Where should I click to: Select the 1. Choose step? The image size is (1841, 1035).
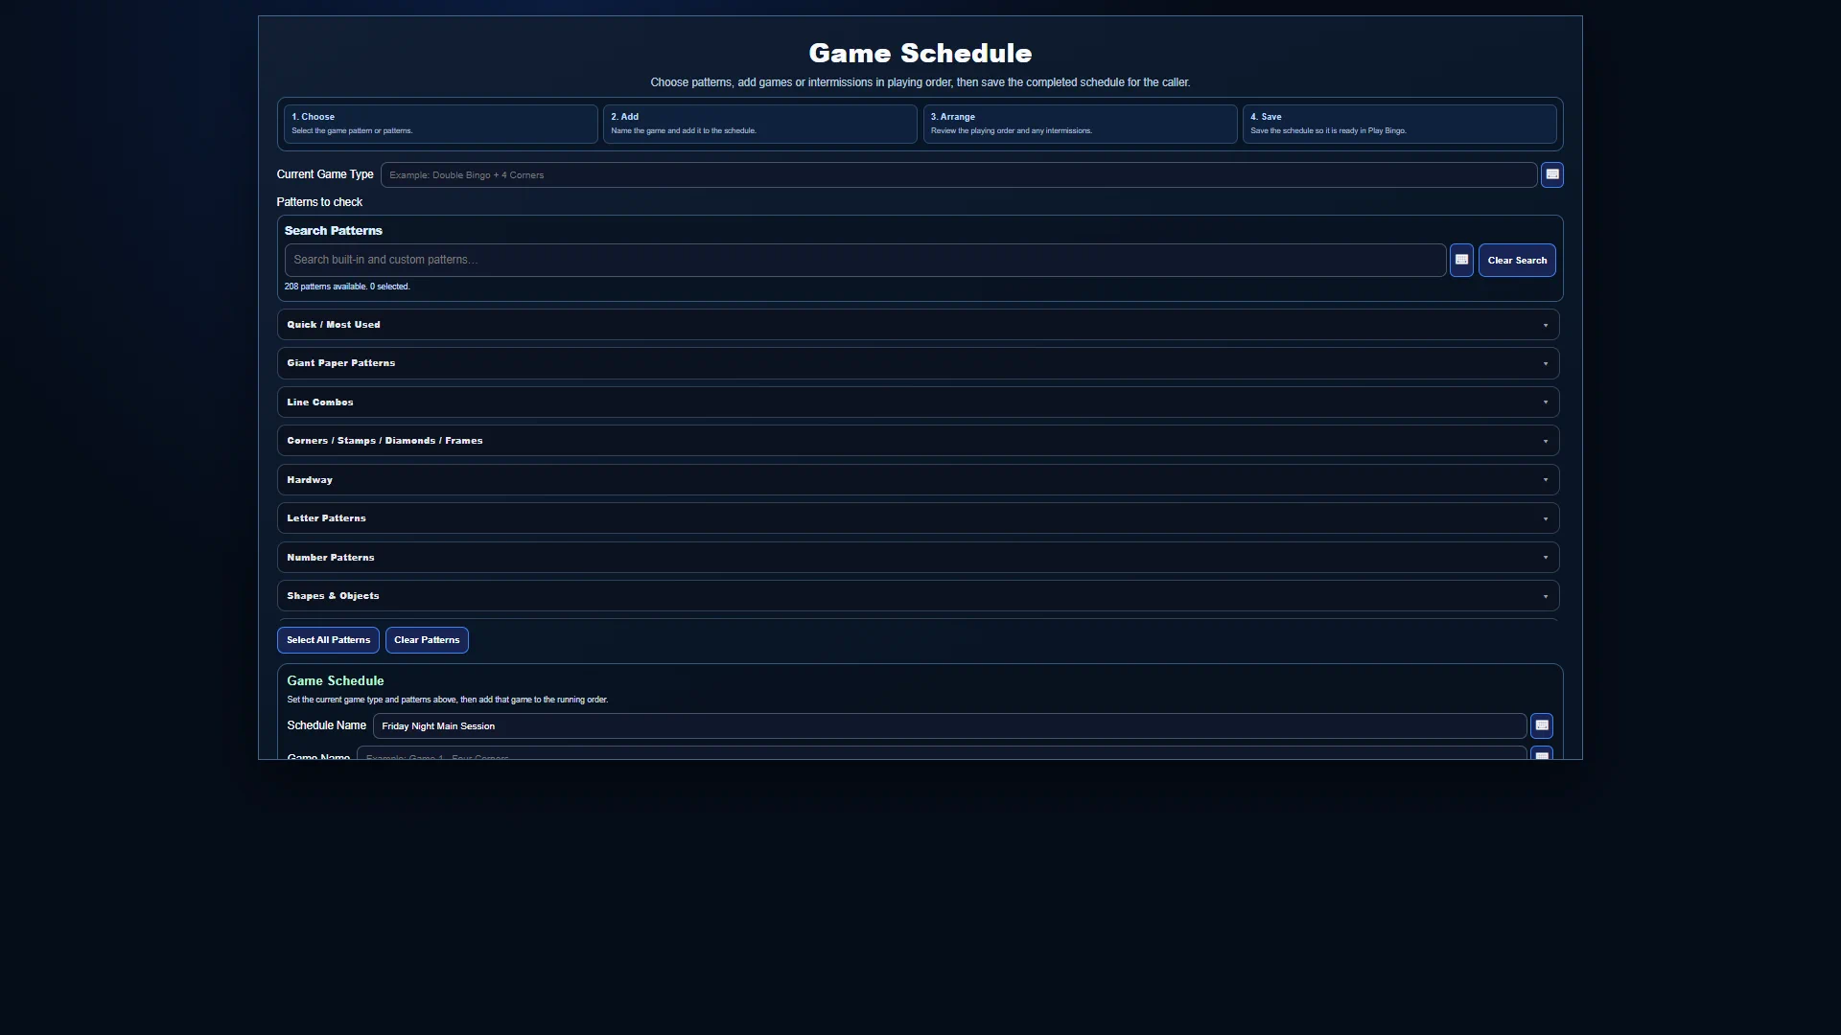(x=440, y=124)
